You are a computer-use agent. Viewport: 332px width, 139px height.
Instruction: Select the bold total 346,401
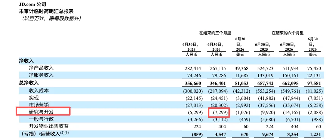218,84
